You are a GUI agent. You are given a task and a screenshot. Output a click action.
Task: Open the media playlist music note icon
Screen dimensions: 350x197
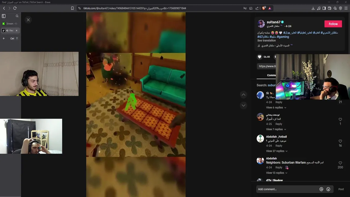319,8
